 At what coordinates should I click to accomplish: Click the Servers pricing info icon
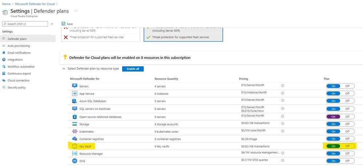click(283, 86)
